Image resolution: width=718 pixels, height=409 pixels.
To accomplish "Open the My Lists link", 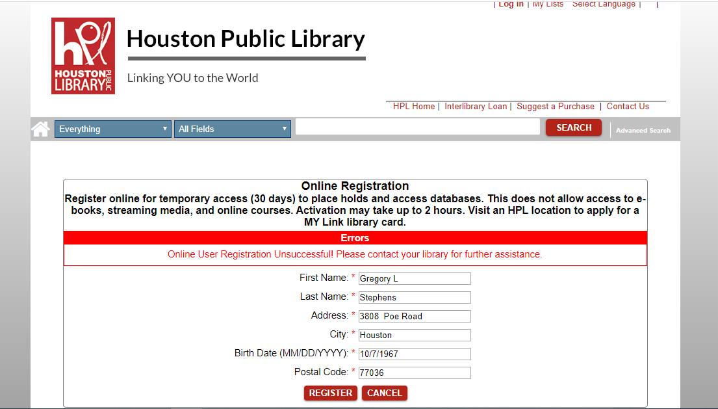I will 548,4.
